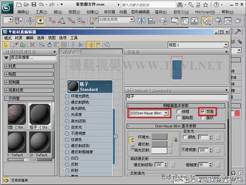Open a file with the folder icon

click(x=27, y=4)
